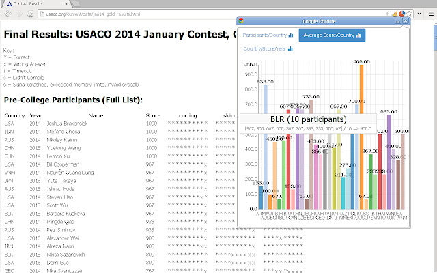Click the name Nikolay Kalinin
The image size is (437, 273).
point(62,140)
